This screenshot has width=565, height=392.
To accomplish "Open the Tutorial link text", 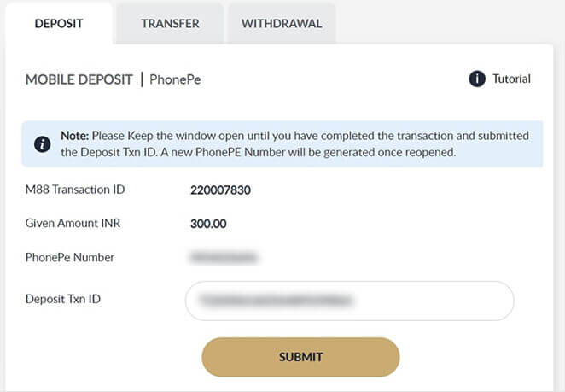I will pyautogui.click(x=511, y=79).
